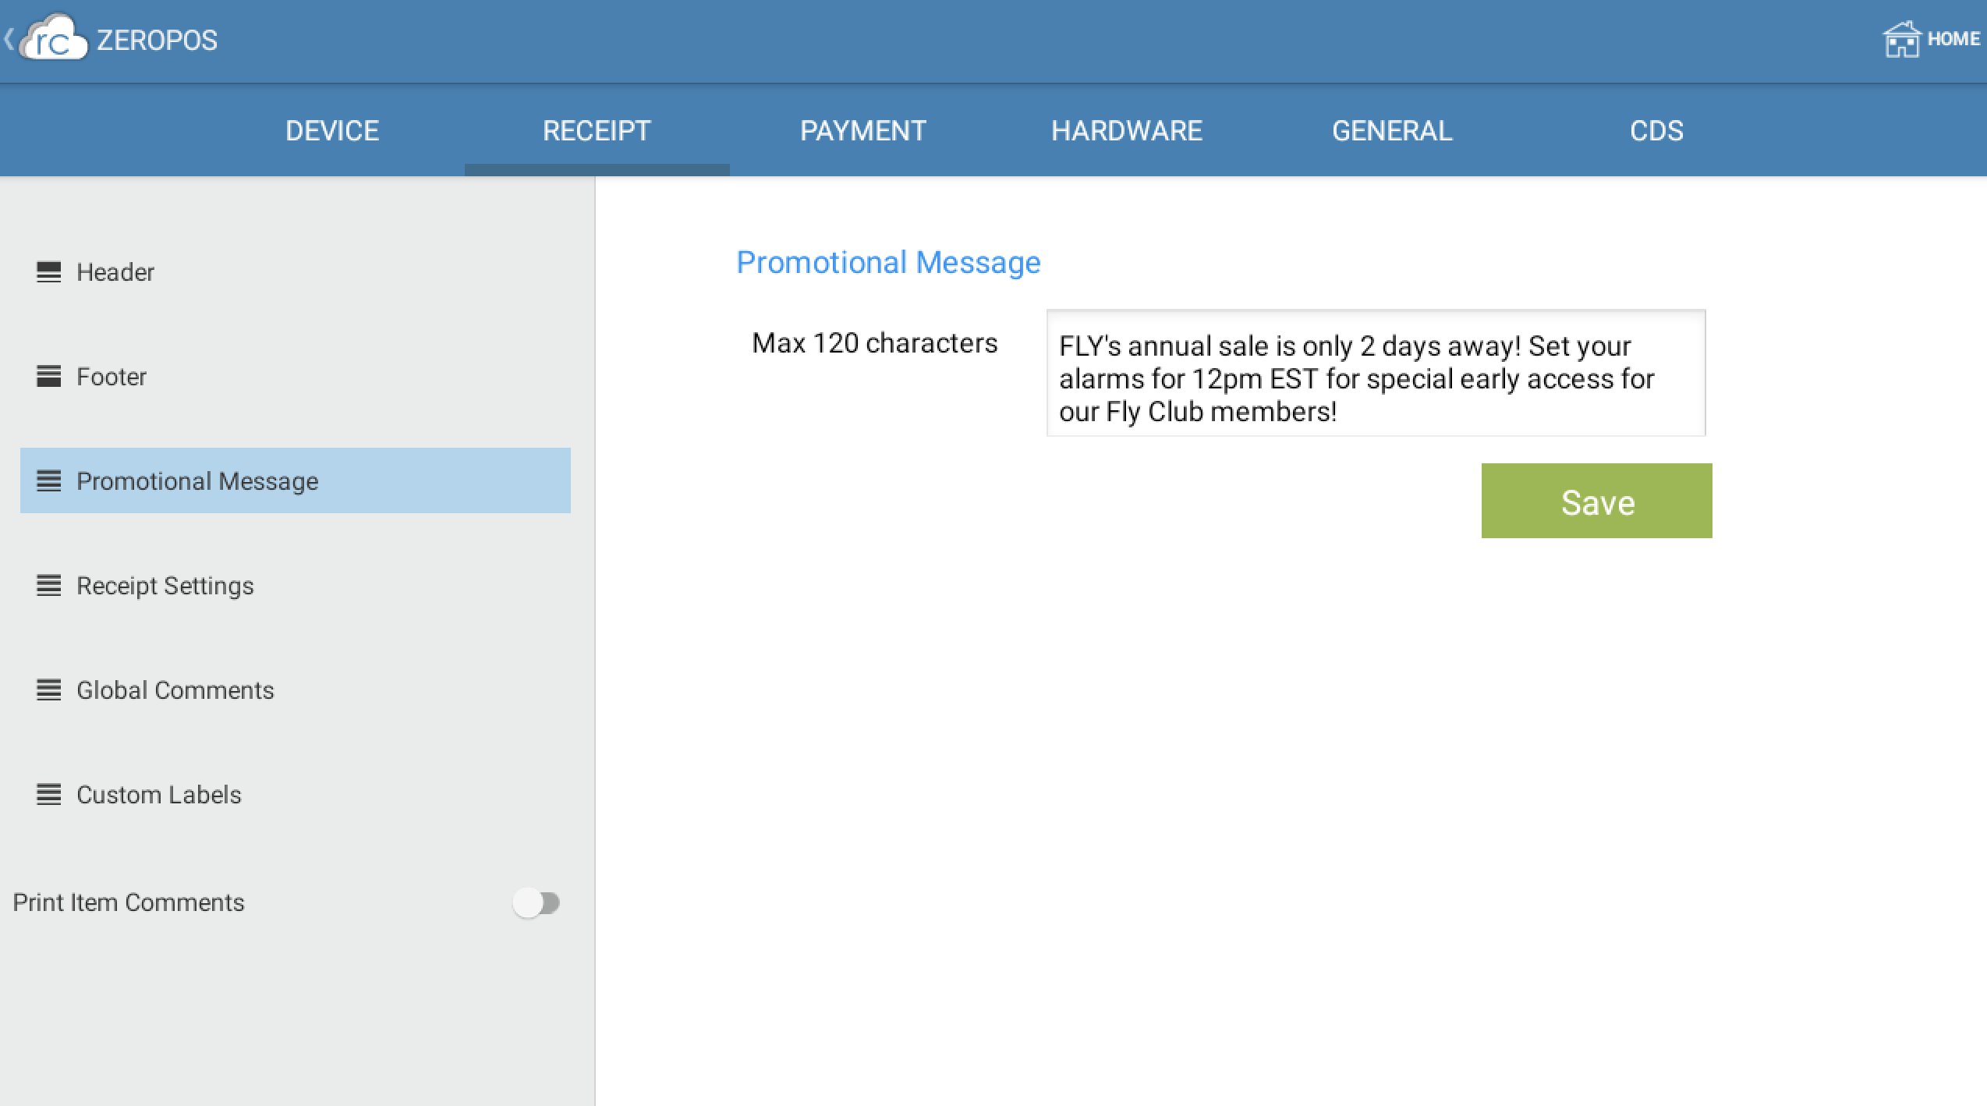Image resolution: width=1987 pixels, height=1106 pixels.
Task: Click the HOME text link
Action: click(1953, 39)
